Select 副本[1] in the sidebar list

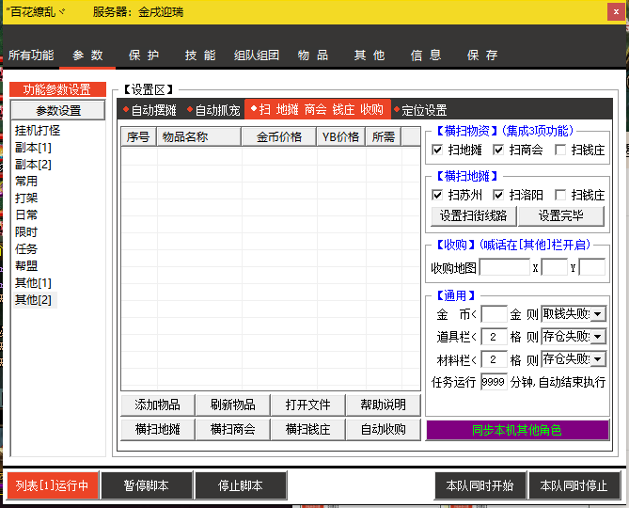[33, 148]
